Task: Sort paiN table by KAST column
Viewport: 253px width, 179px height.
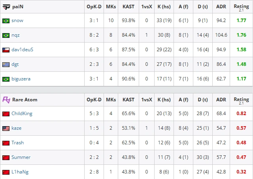Action: pos(128,7)
